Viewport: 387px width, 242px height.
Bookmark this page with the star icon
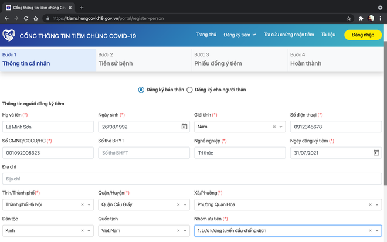click(349, 18)
